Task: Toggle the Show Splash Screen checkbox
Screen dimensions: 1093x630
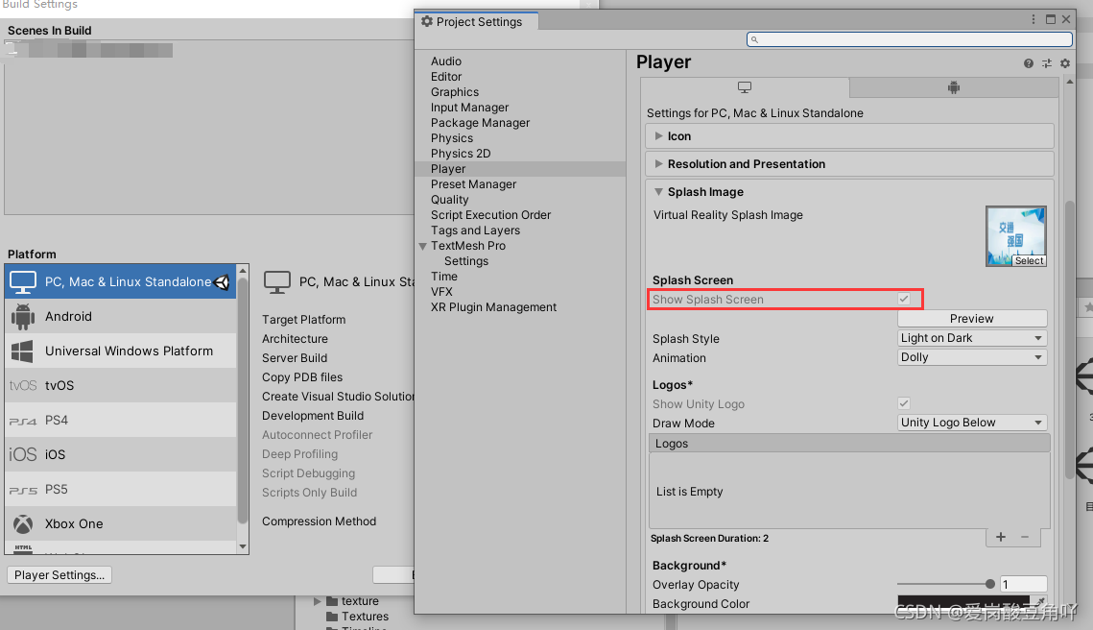Action: point(904,300)
